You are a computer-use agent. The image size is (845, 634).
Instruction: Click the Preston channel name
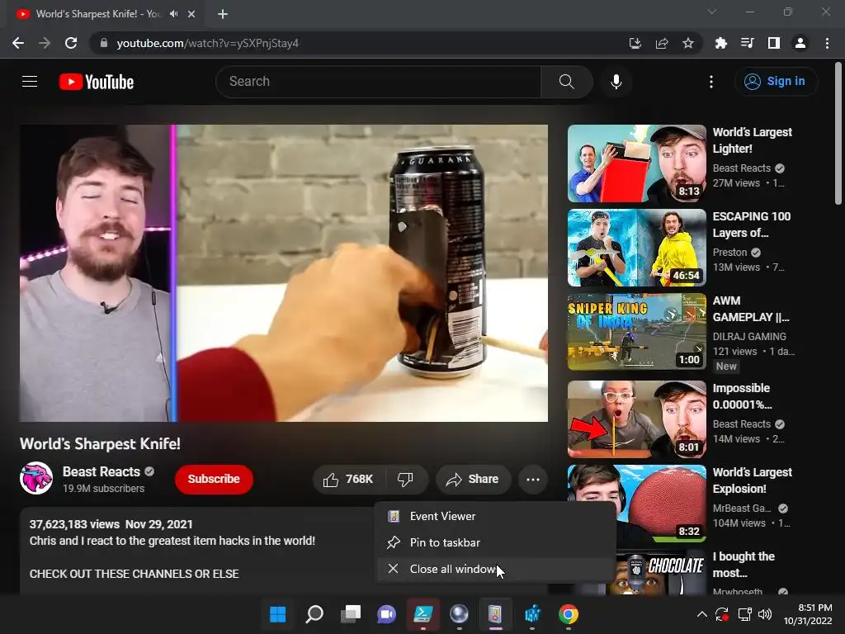[729, 253]
